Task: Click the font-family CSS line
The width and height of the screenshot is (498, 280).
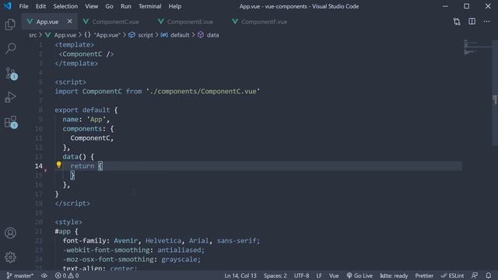Action: [161, 241]
